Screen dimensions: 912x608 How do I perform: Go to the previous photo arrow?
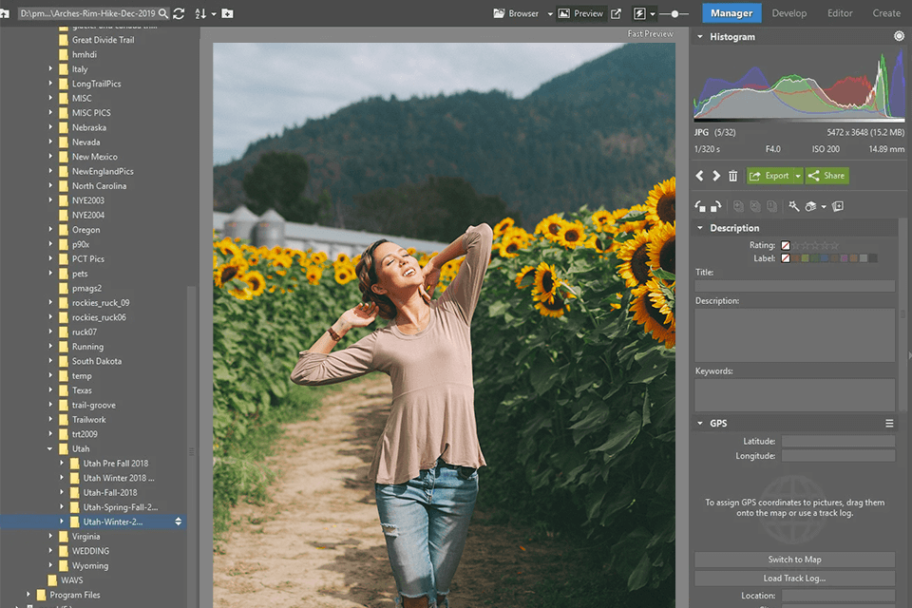[x=701, y=176]
